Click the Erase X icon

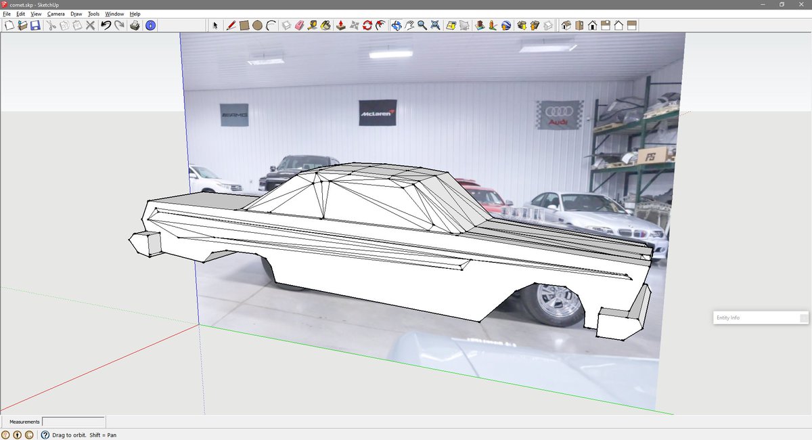click(90, 26)
